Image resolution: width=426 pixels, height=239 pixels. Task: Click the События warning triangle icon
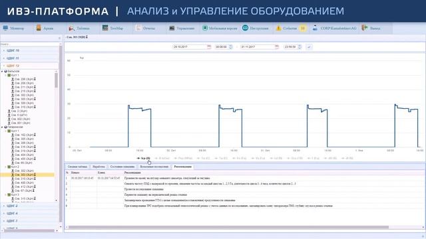[x=278, y=28]
